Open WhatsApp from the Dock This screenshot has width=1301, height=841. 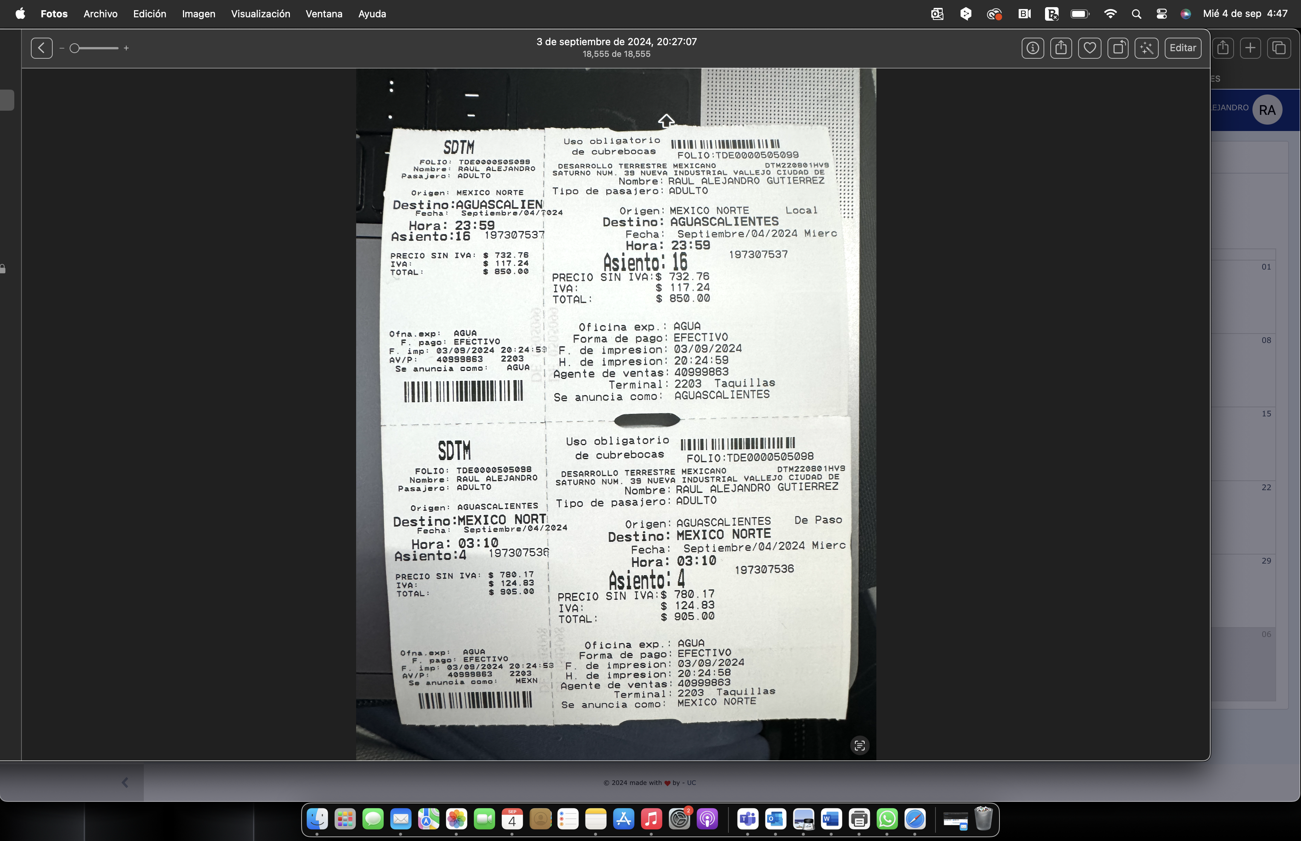point(887,819)
